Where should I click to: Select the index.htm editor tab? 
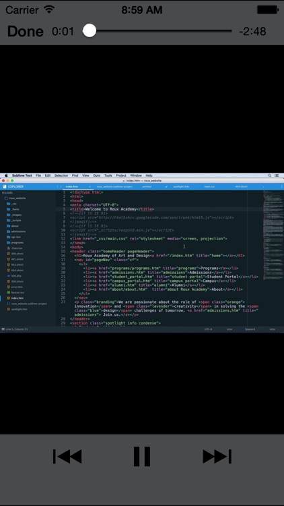[72, 186]
